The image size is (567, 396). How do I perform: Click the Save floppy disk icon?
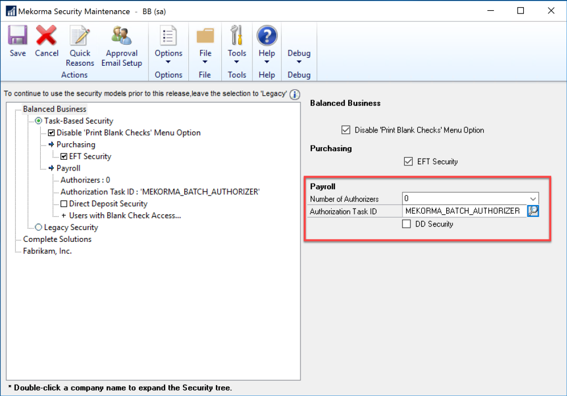tap(18, 35)
